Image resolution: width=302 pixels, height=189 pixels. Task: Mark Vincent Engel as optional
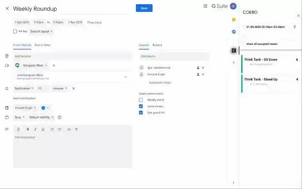click(198, 75)
